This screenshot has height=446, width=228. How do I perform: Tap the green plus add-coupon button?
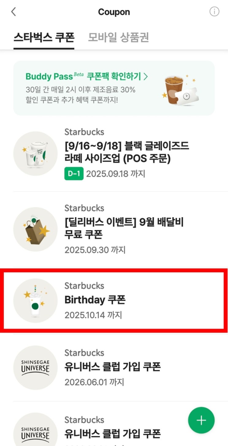[x=201, y=420]
